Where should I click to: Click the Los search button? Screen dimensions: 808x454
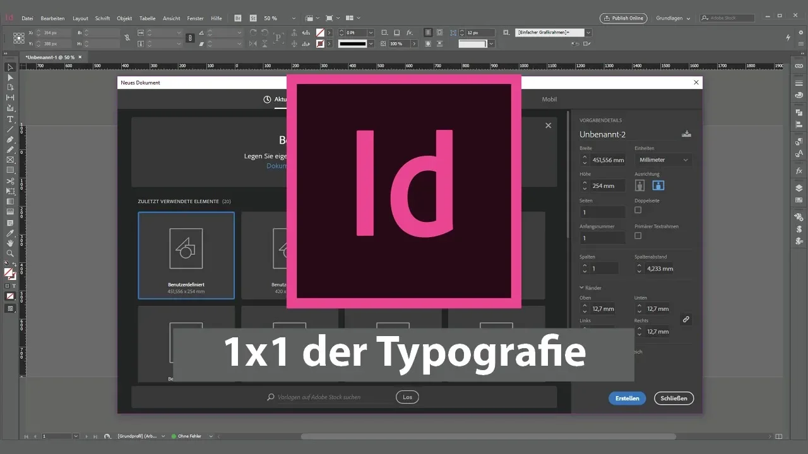tap(407, 397)
